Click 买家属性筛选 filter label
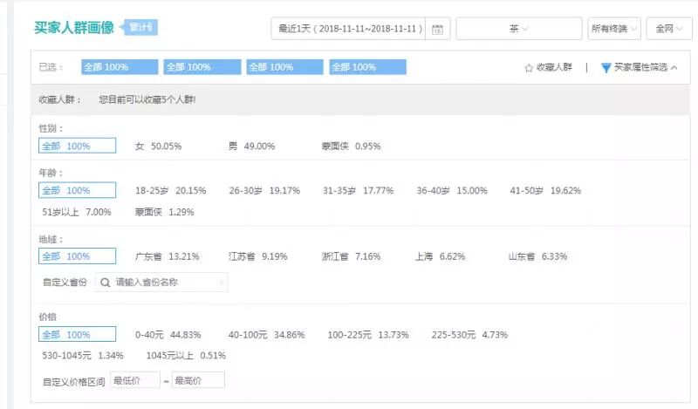 coord(640,67)
